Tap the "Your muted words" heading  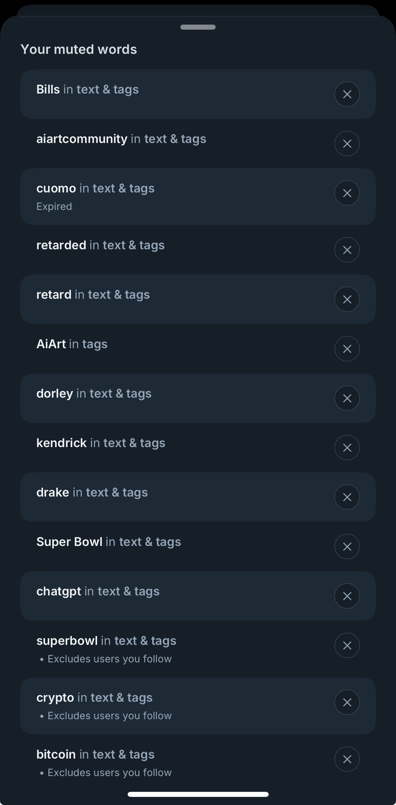point(79,50)
